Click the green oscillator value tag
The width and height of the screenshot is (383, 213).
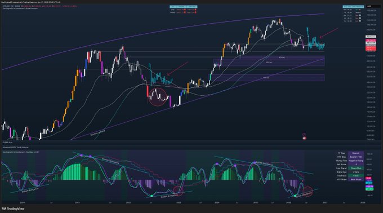369,189
